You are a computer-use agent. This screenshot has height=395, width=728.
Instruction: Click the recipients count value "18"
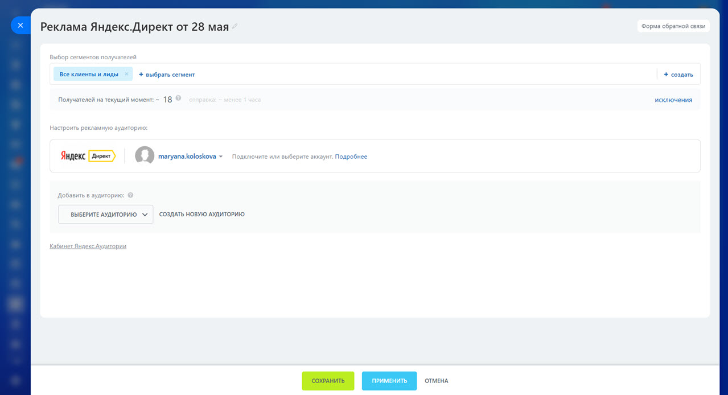coord(167,100)
